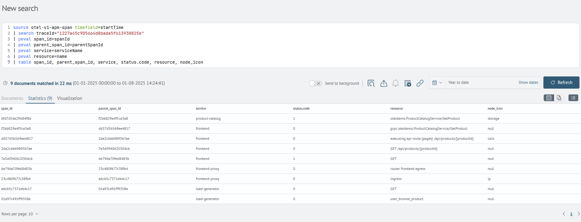Open the alert bell icon
Viewport: 581px width, 222px height.
pyautogui.click(x=395, y=83)
